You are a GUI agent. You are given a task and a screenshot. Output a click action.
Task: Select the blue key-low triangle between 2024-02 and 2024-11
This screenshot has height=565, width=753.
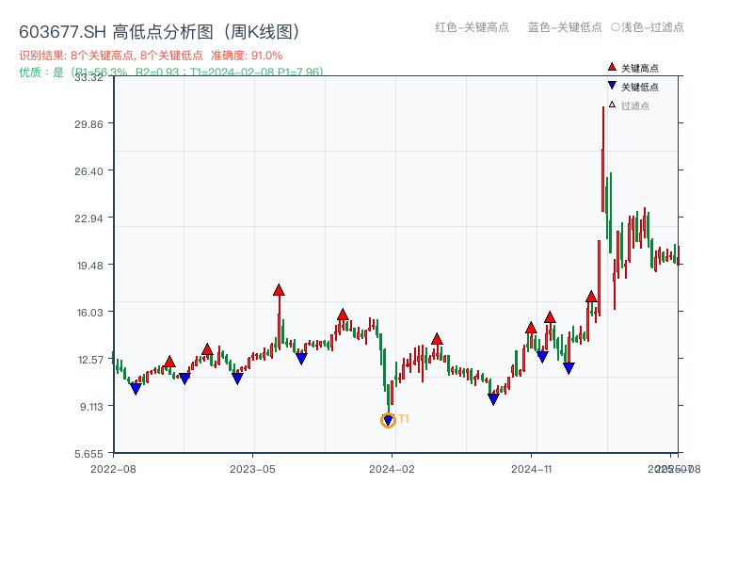pos(493,399)
